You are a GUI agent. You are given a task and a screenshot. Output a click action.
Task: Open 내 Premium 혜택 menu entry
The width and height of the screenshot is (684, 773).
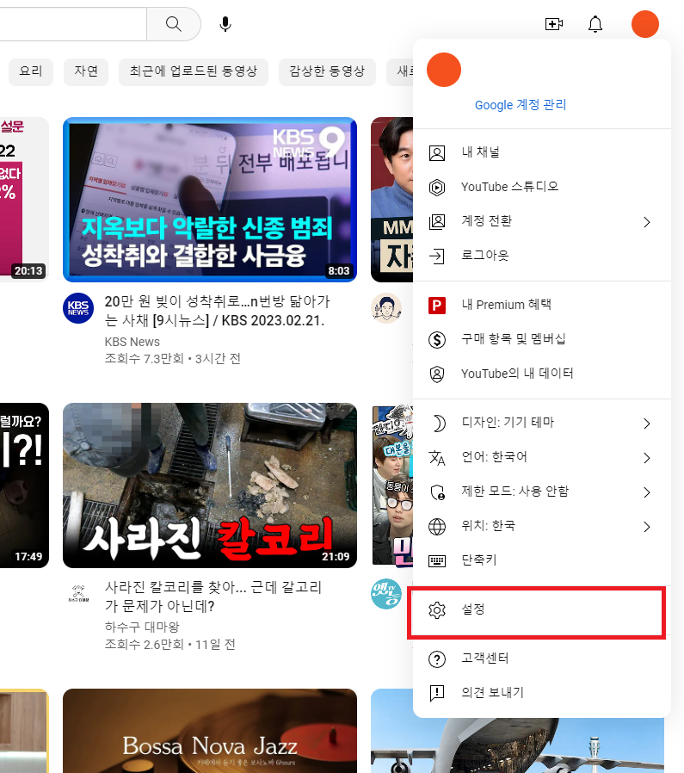541,306
